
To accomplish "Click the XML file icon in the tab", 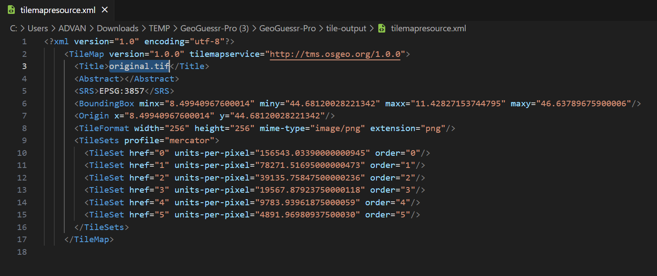I will [12, 10].
